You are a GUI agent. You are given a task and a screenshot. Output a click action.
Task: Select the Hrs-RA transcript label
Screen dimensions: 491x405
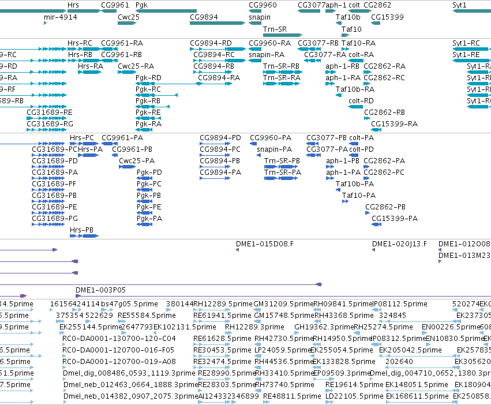[x=90, y=66]
